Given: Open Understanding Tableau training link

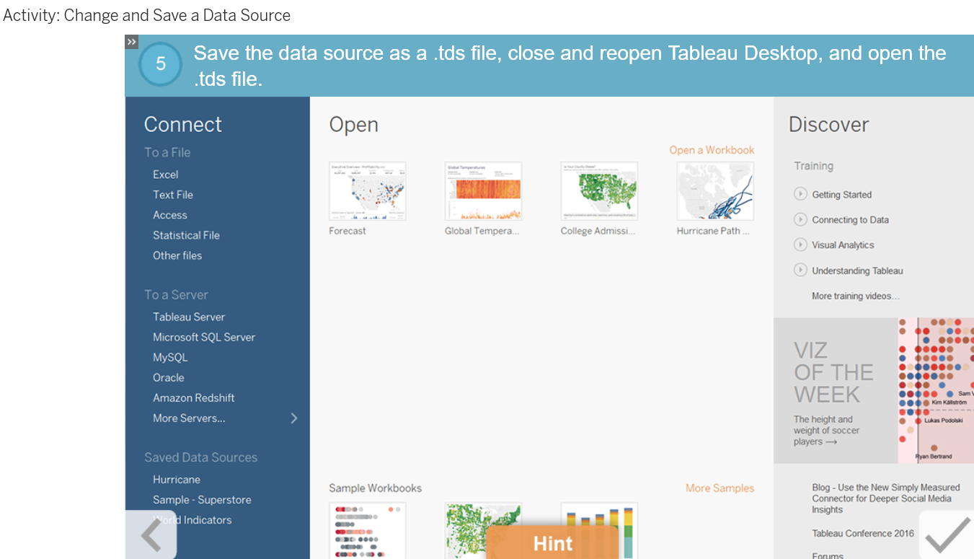Looking at the screenshot, I should pos(857,270).
